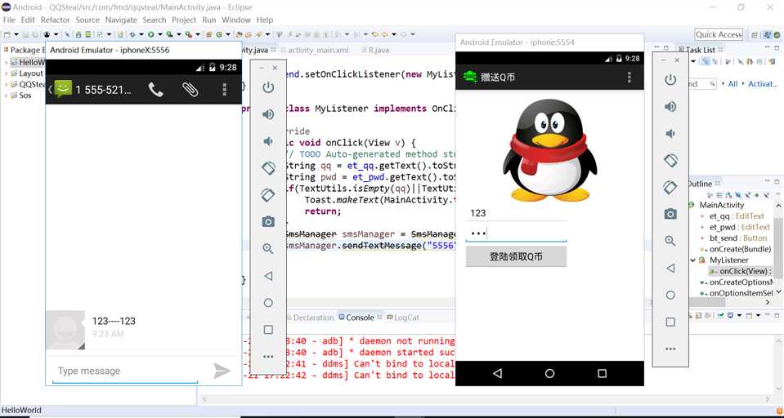This screenshot has width=784, height=418.
Task: Take screenshot with iphoneX:5556 toolbar camera icon
Action: tap(268, 222)
